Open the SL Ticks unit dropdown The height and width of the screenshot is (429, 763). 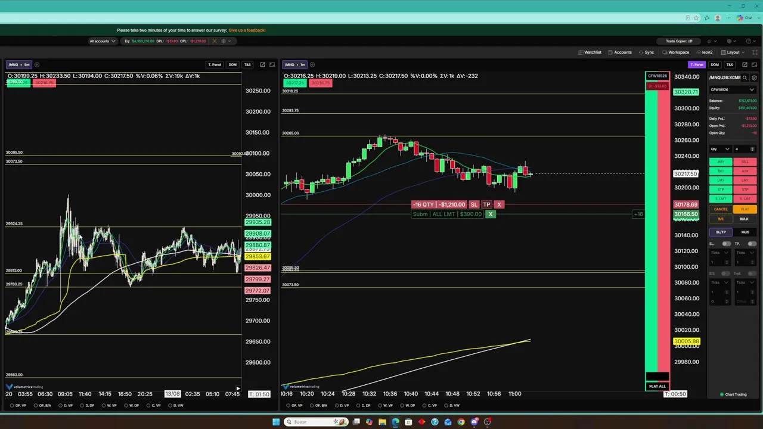click(x=719, y=253)
